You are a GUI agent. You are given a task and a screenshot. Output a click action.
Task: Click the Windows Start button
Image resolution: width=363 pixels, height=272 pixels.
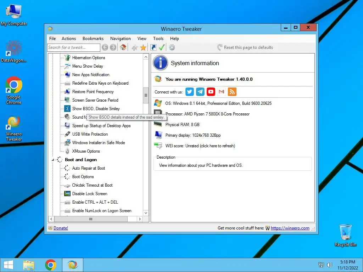(x=9, y=265)
